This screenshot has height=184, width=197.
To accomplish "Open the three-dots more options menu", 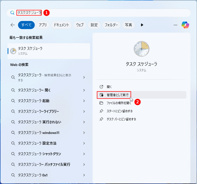I will click(175, 25).
